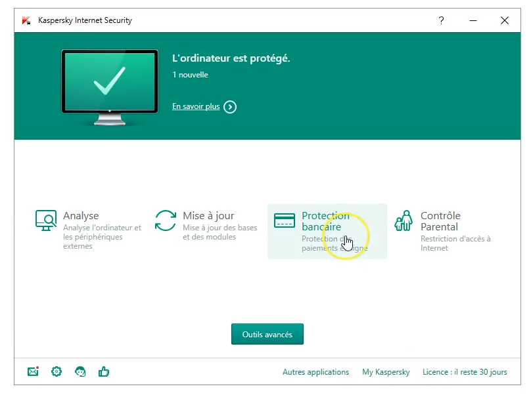
Task: Click 'L'ordinateur est protégé.' status text
Action: 231,58
